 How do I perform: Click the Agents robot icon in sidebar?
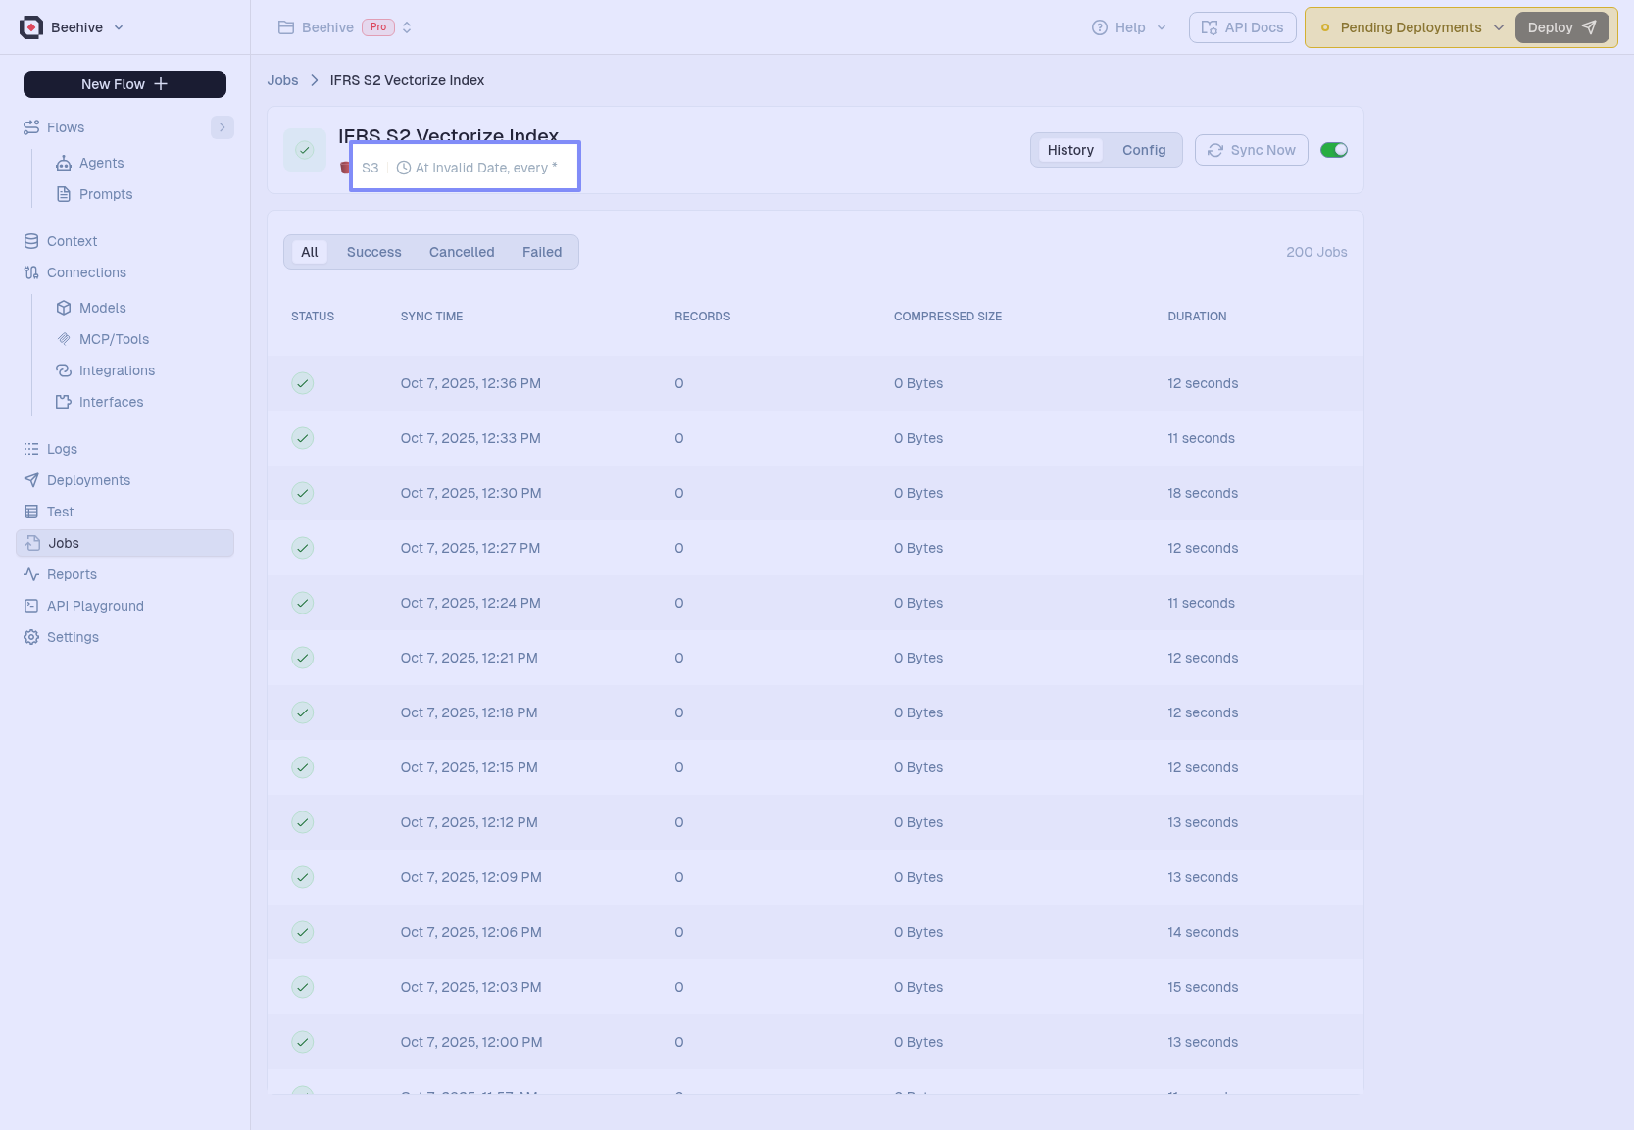click(64, 163)
